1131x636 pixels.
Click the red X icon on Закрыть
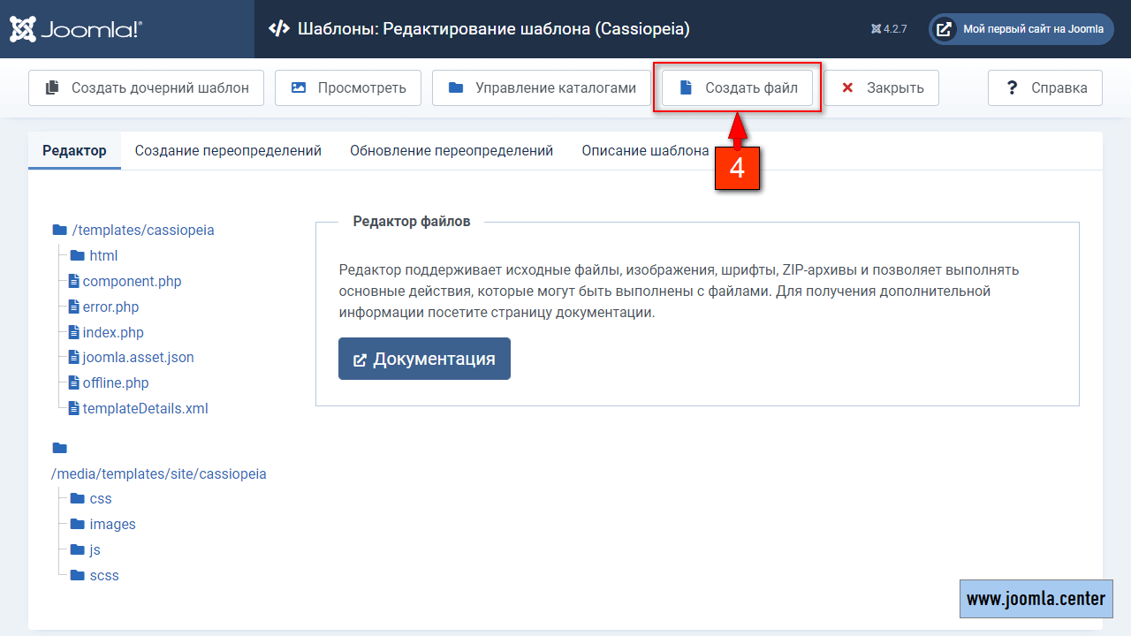pyautogui.click(x=847, y=87)
